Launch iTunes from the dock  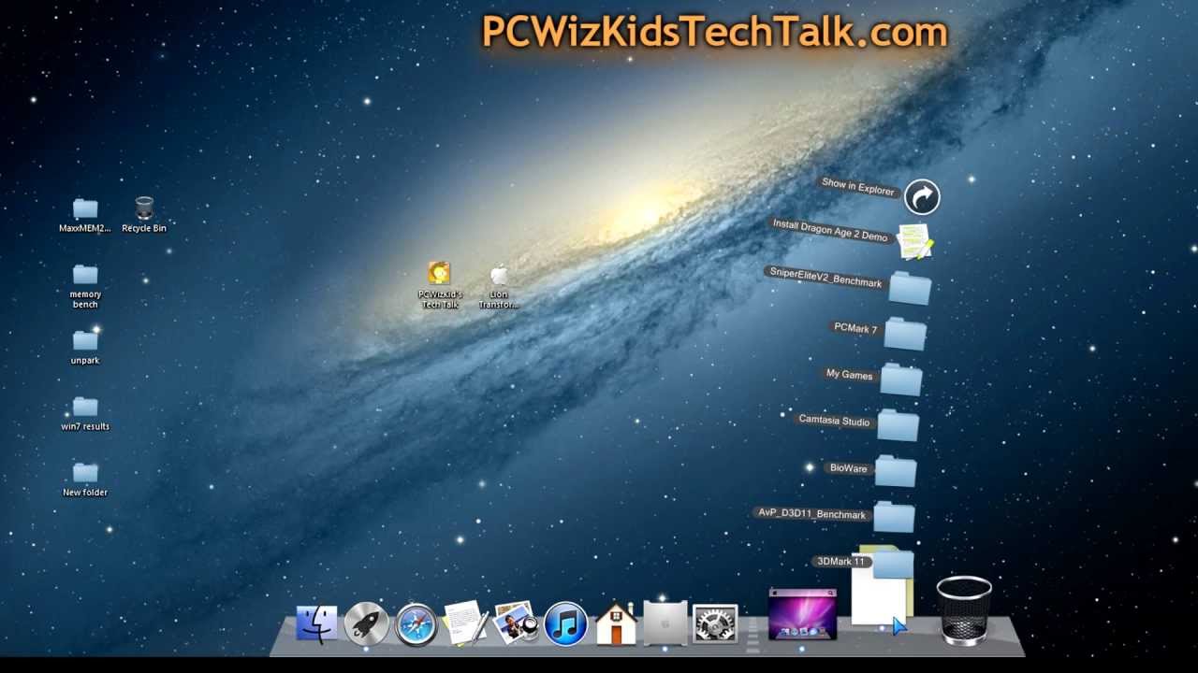tap(566, 624)
